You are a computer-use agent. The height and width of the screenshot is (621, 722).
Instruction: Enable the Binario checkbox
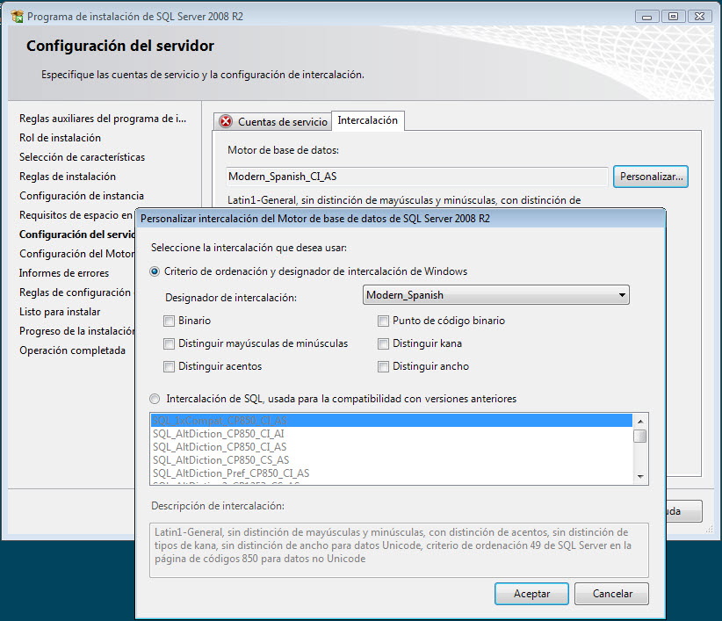[x=169, y=321]
